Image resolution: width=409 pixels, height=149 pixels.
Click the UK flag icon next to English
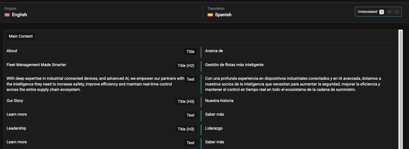(7, 15)
